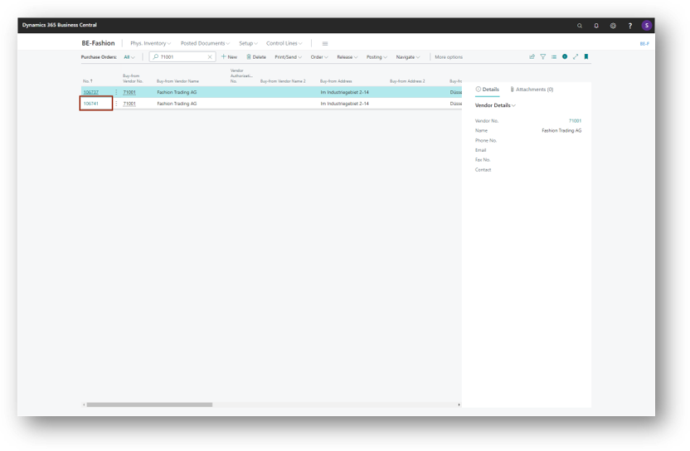Toggle the FactBox information icon

coord(565,56)
